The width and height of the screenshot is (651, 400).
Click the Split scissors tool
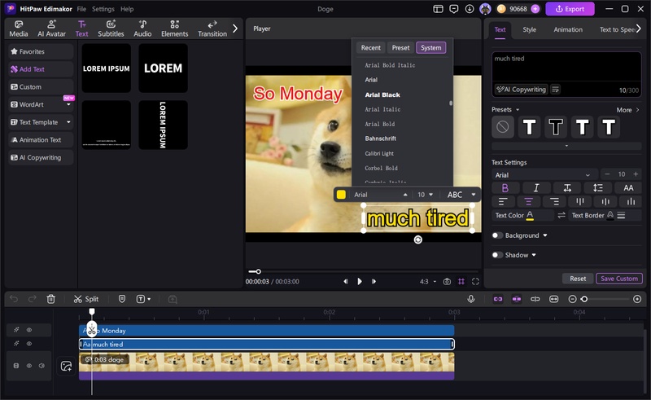(86, 299)
